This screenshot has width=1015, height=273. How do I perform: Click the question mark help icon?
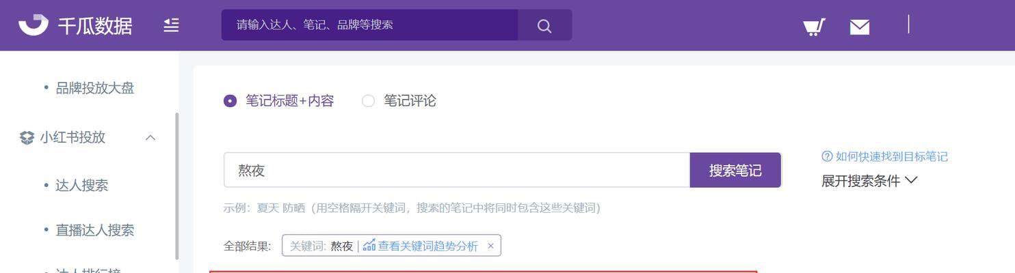(827, 156)
